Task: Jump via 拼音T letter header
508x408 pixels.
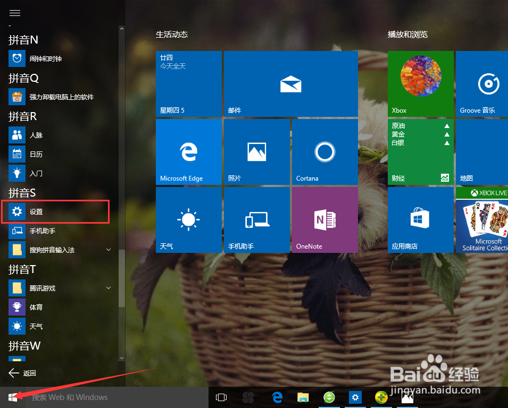Action: tap(22, 269)
